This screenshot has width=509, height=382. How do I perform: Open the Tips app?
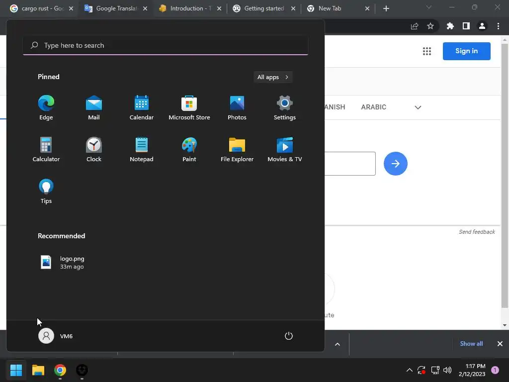click(46, 191)
